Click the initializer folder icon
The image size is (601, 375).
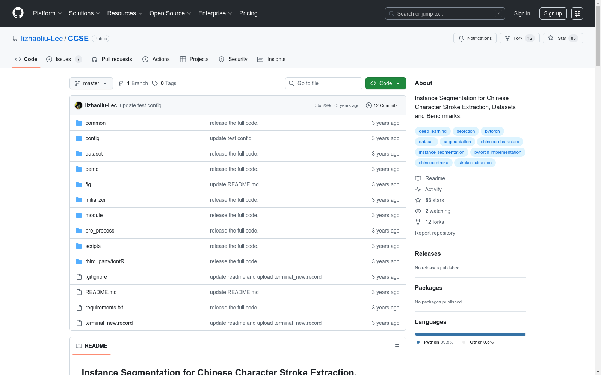[79, 200]
